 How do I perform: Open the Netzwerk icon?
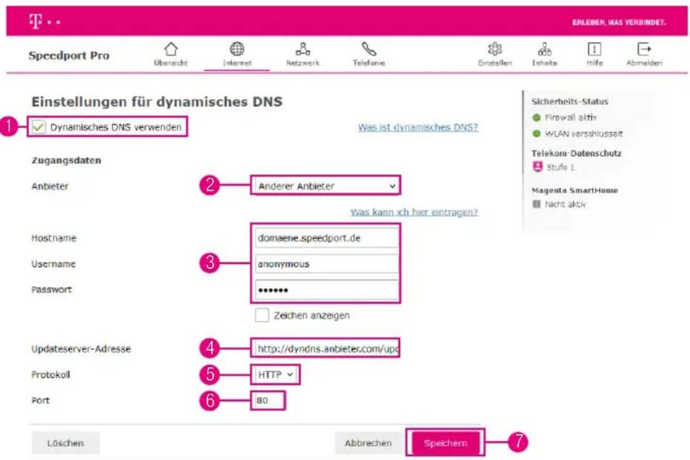[x=302, y=49]
